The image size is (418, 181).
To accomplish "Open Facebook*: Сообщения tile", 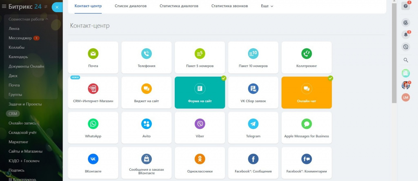I will pos(253,163).
